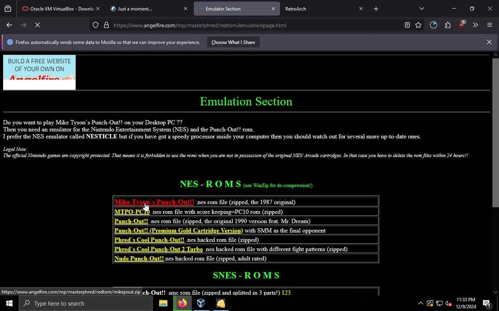Switch to RetroArch tab
The image size is (499, 311).
(x=324, y=9)
